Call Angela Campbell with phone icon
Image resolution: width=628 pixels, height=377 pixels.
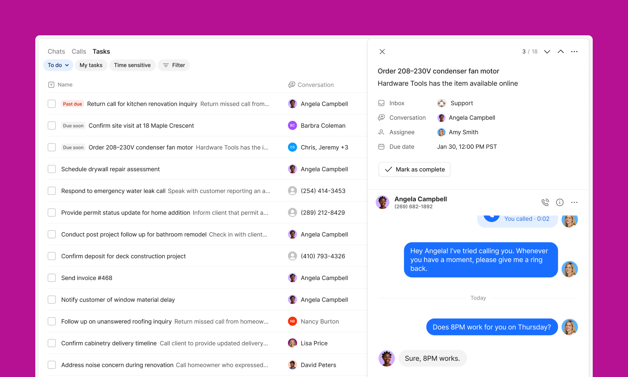point(545,202)
